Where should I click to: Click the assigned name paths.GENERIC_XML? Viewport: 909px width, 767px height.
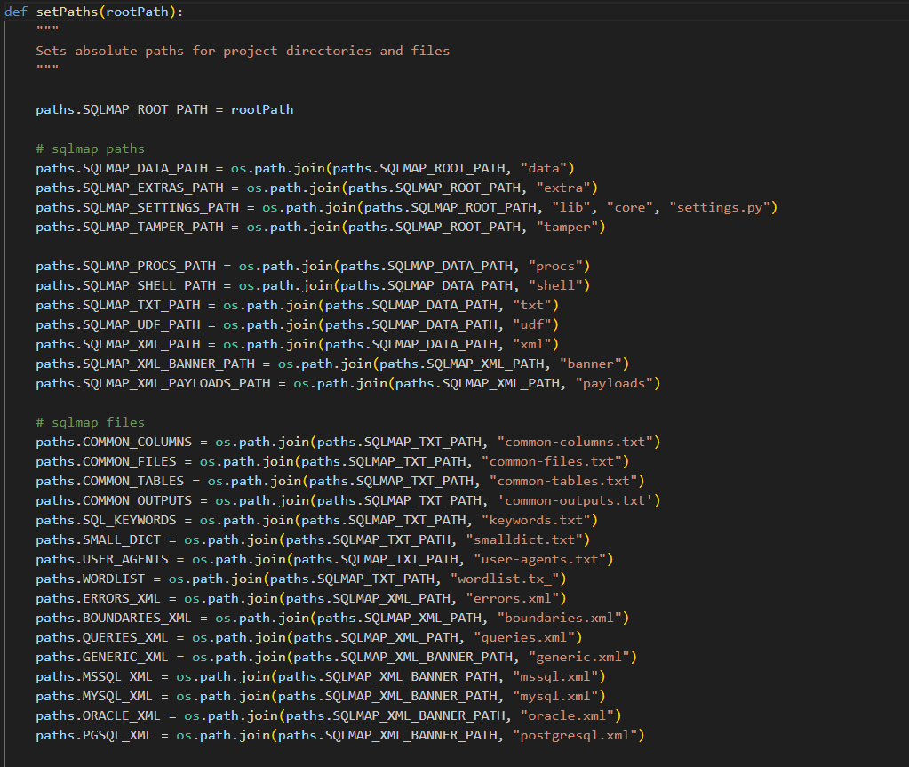point(102,657)
